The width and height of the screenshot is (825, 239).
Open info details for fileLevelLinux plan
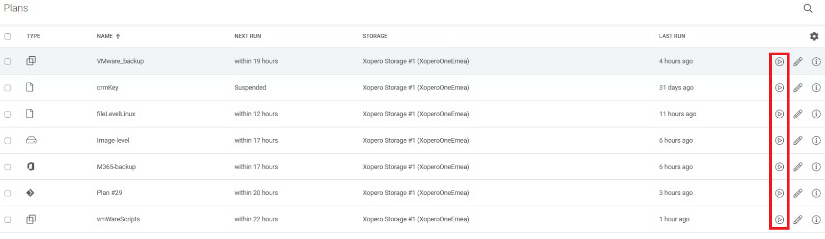pyautogui.click(x=816, y=114)
